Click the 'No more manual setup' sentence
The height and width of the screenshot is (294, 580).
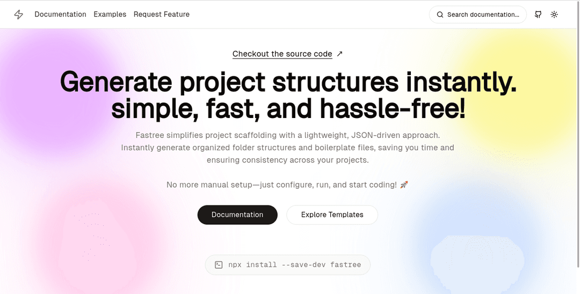click(281, 185)
